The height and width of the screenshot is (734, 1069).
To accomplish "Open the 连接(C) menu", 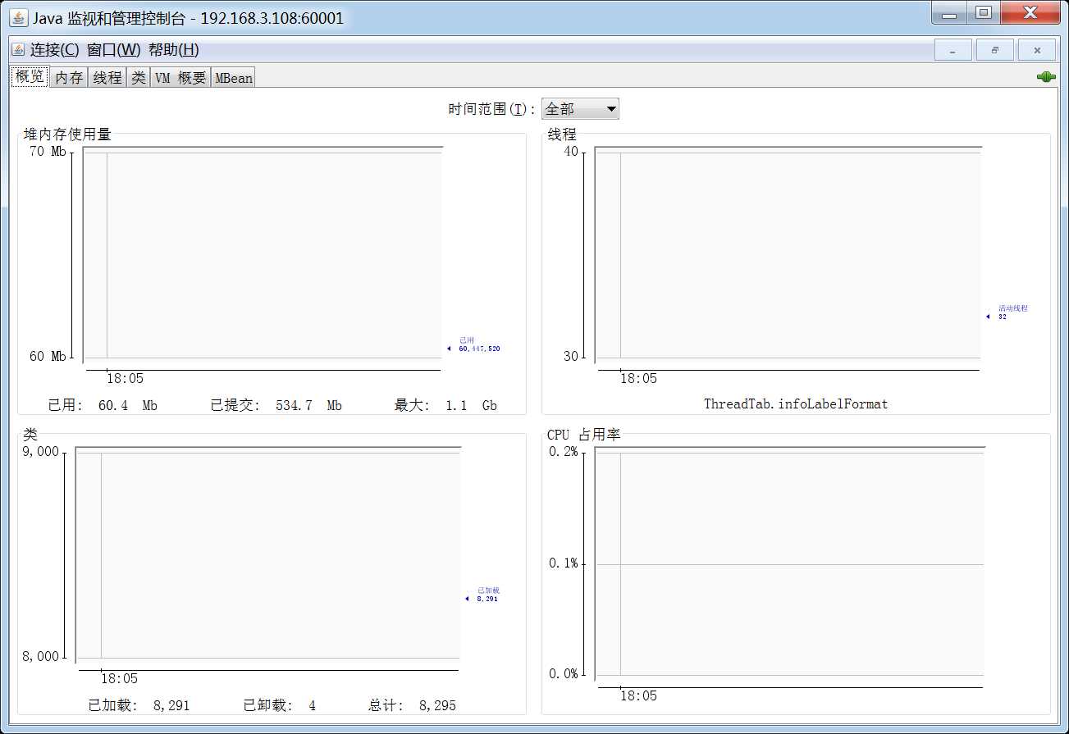I will point(55,50).
